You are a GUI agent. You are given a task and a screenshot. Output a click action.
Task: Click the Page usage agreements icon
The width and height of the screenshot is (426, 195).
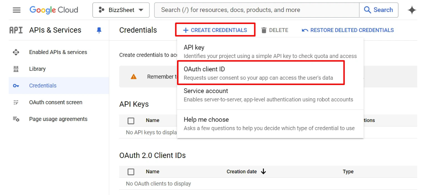16,119
